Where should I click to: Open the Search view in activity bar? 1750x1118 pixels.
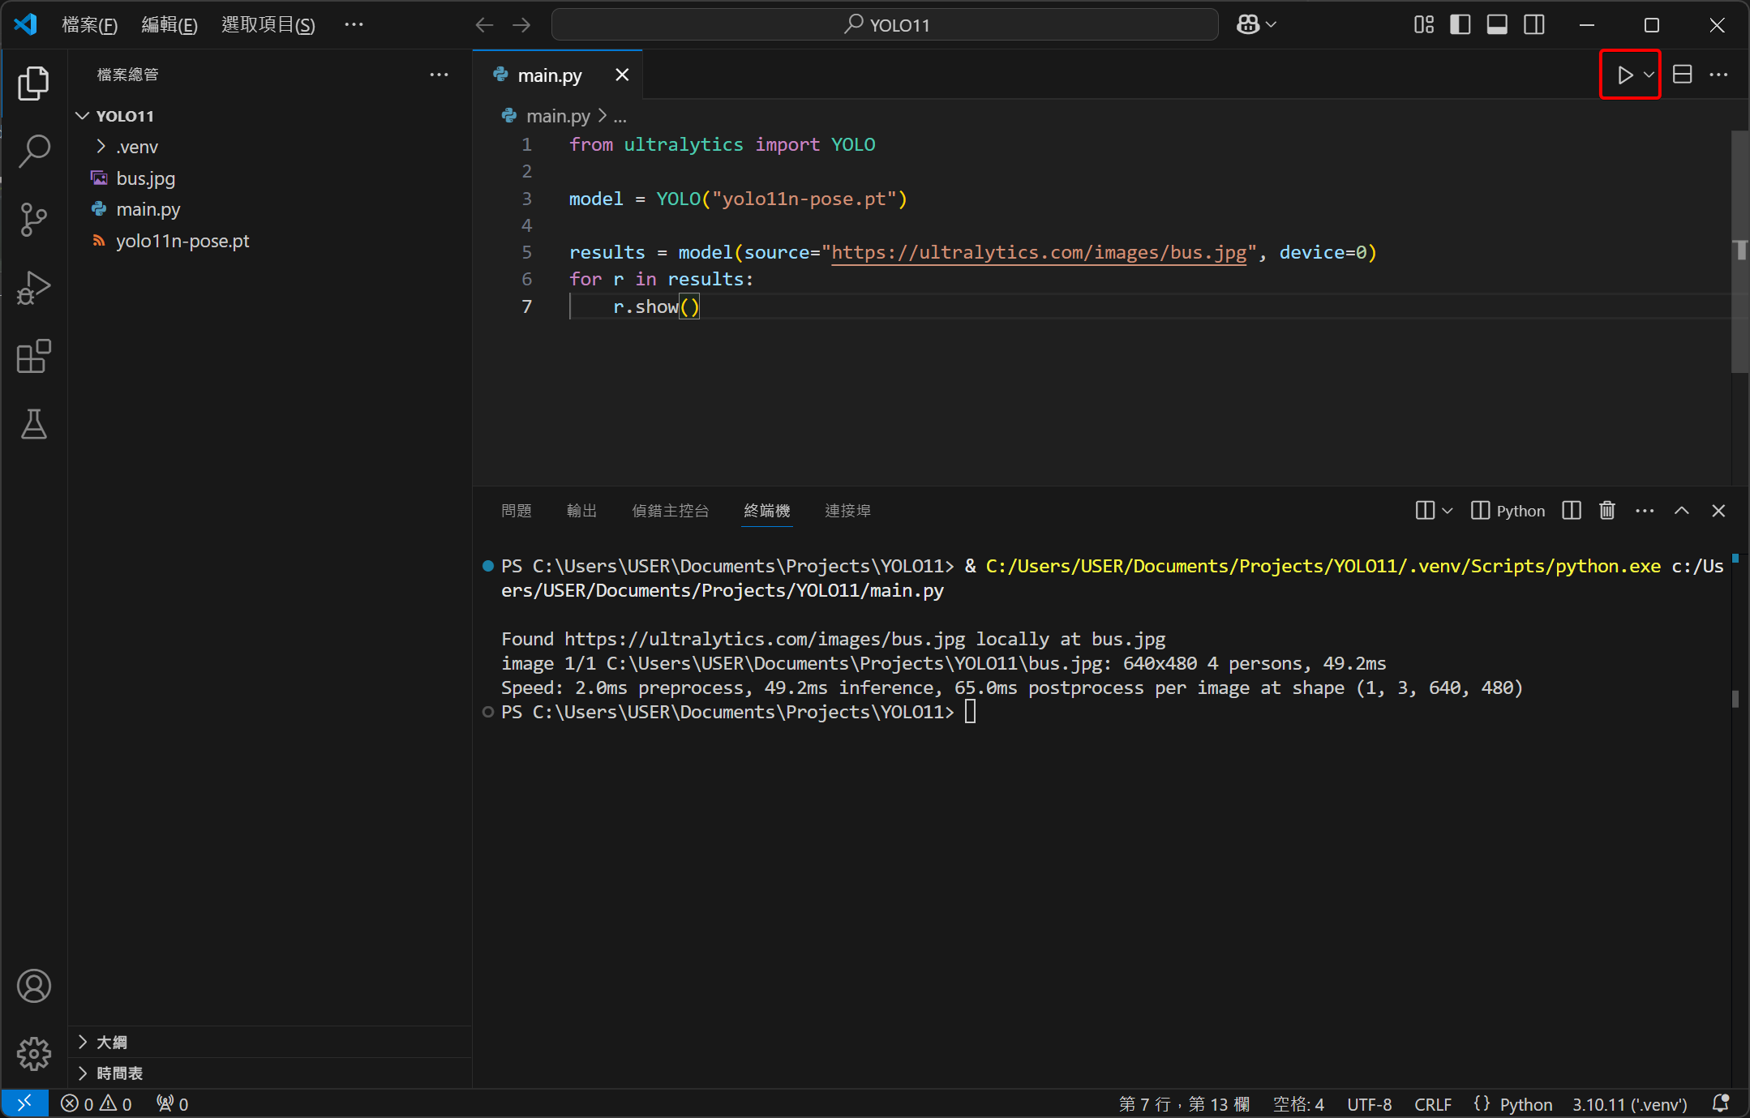[33, 151]
